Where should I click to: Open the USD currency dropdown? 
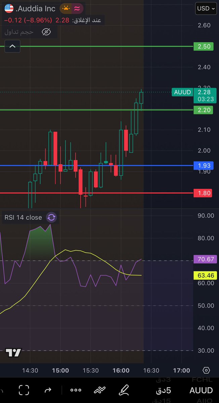(x=206, y=8)
